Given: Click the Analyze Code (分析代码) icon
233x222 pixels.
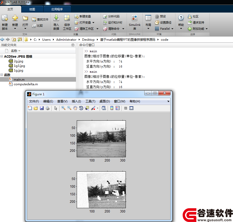Looking at the screenshot, I should click(105, 16).
